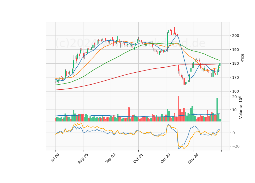The image size is (255, 183).
Task: Click the 'Price' axis title
Action: (242, 58)
